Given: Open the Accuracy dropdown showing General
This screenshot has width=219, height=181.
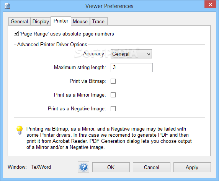Looking at the screenshot, I should coord(131,54).
